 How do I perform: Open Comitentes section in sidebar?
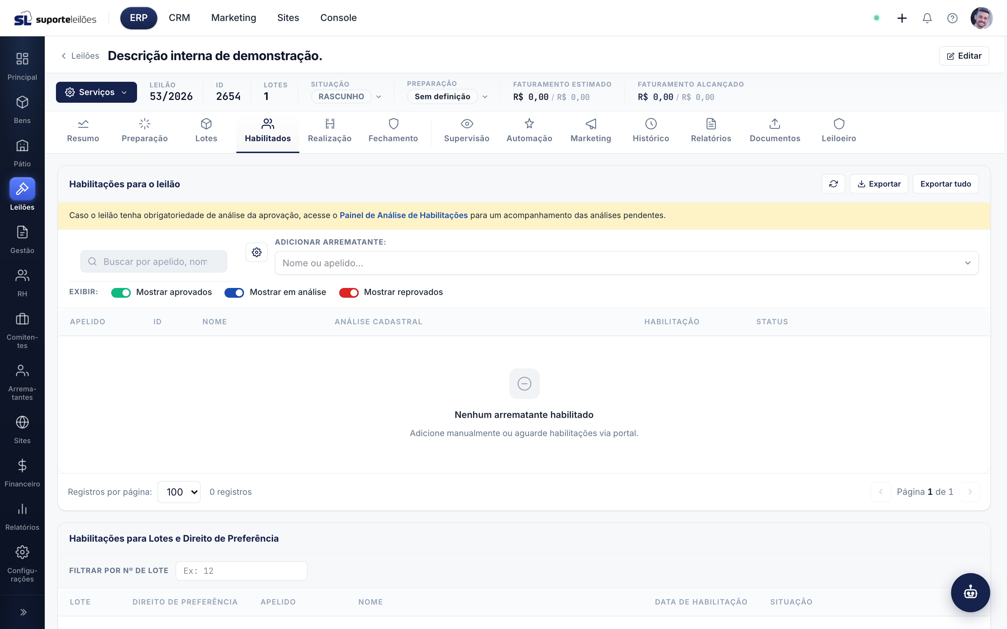point(22,331)
